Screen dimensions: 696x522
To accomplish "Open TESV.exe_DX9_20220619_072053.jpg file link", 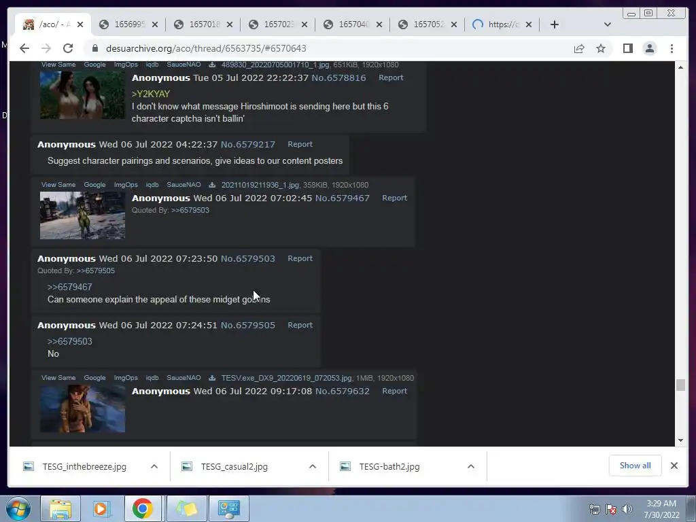I will click(x=287, y=378).
